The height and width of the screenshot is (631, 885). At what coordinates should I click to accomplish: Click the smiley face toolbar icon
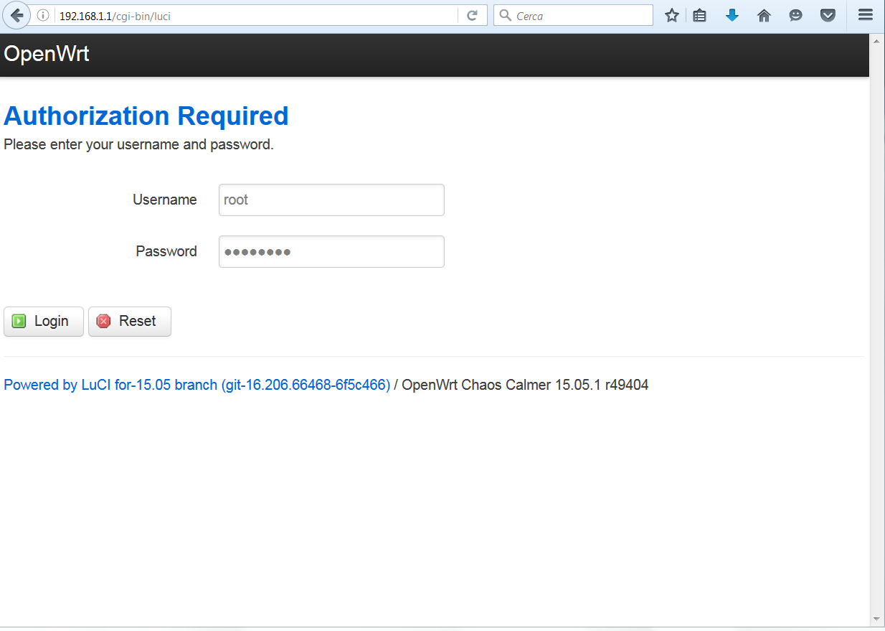[795, 16]
